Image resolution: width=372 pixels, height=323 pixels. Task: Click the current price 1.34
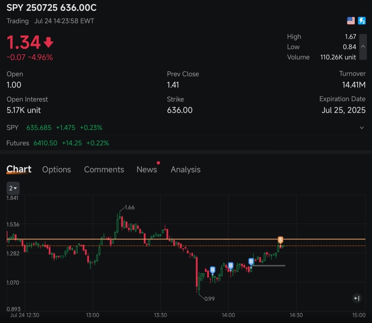click(x=23, y=42)
